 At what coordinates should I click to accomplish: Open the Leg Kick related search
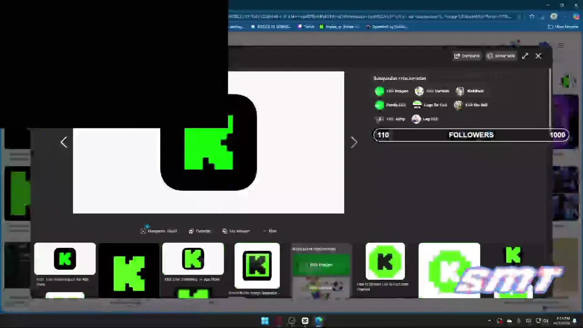(x=425, y=119)
